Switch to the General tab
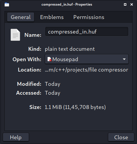The height and width of the screenshot is (144, 137). 20,17
